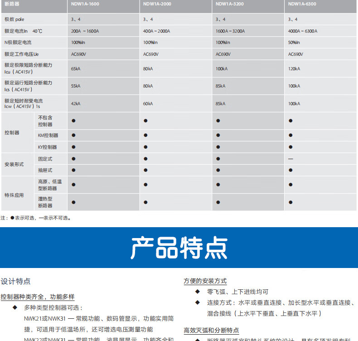358x341 pixels.
Task: Open the 控制器种类齐全，功能多样 underlined heading
Action: tap(38, 297)
